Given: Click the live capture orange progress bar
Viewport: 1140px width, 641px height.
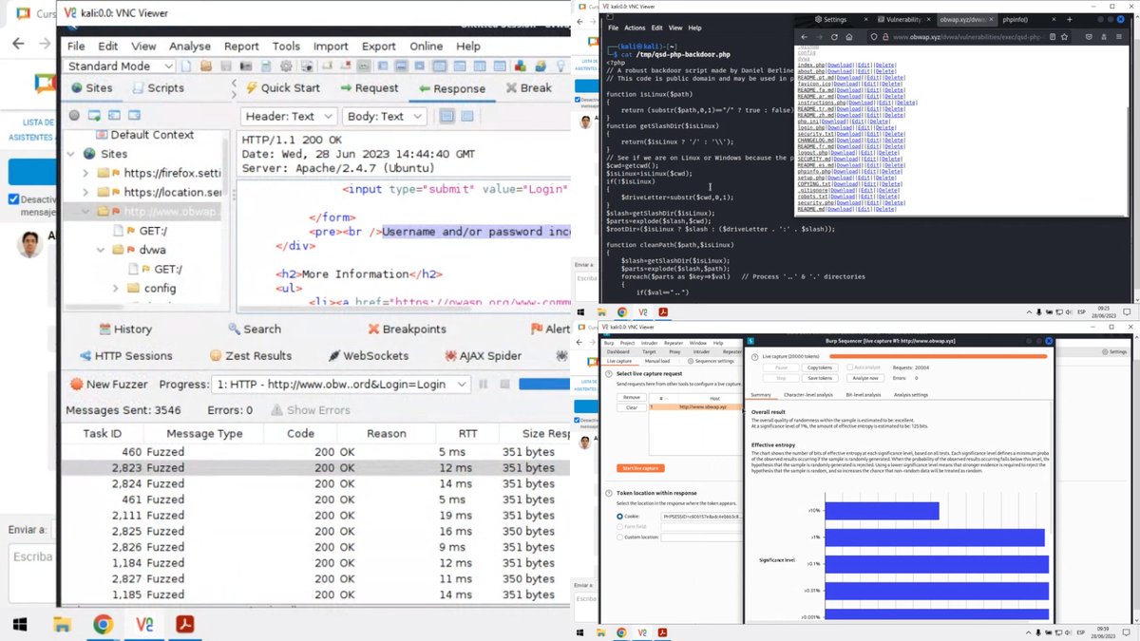Looking at the screenshot, I should point(938,356).
